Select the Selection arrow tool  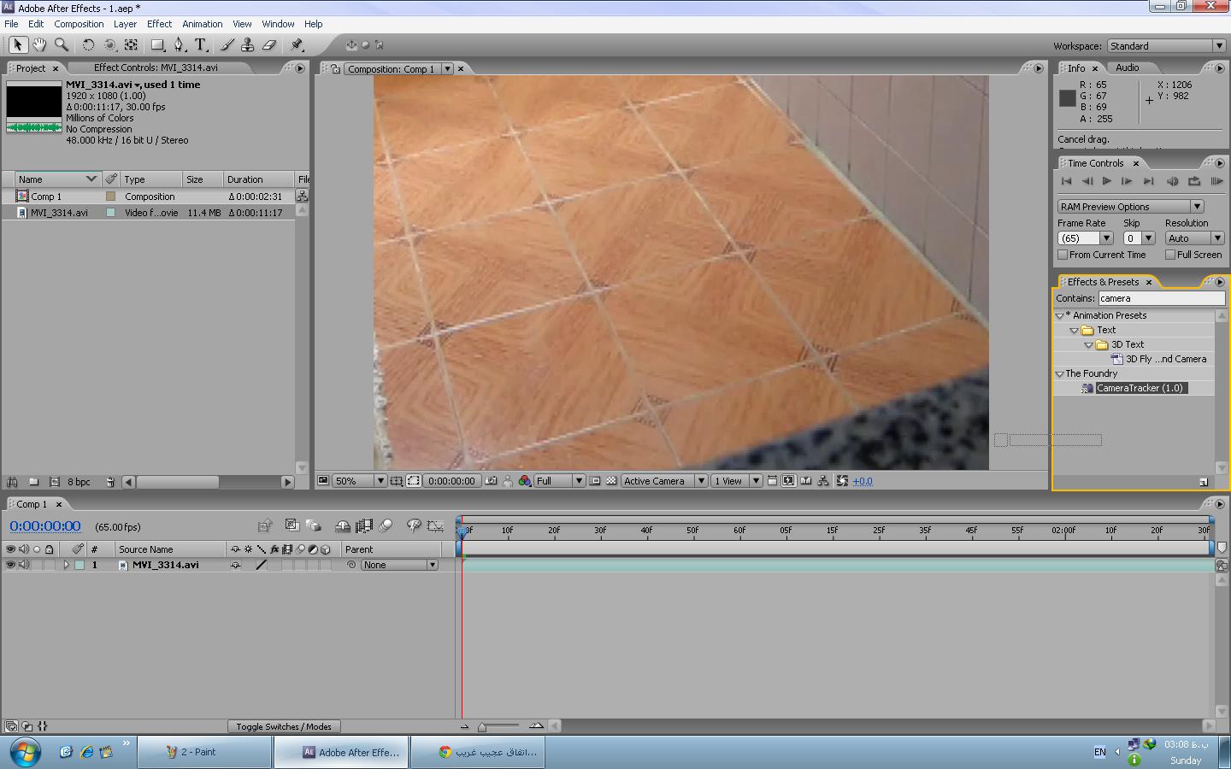(17, 45)
